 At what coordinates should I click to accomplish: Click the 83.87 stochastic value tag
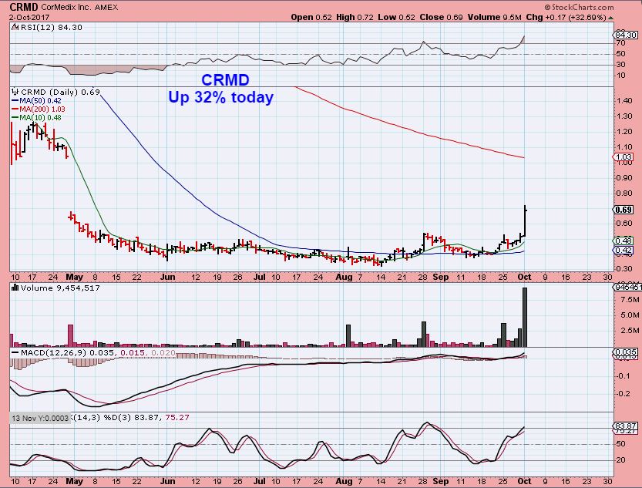pos(626,426)
